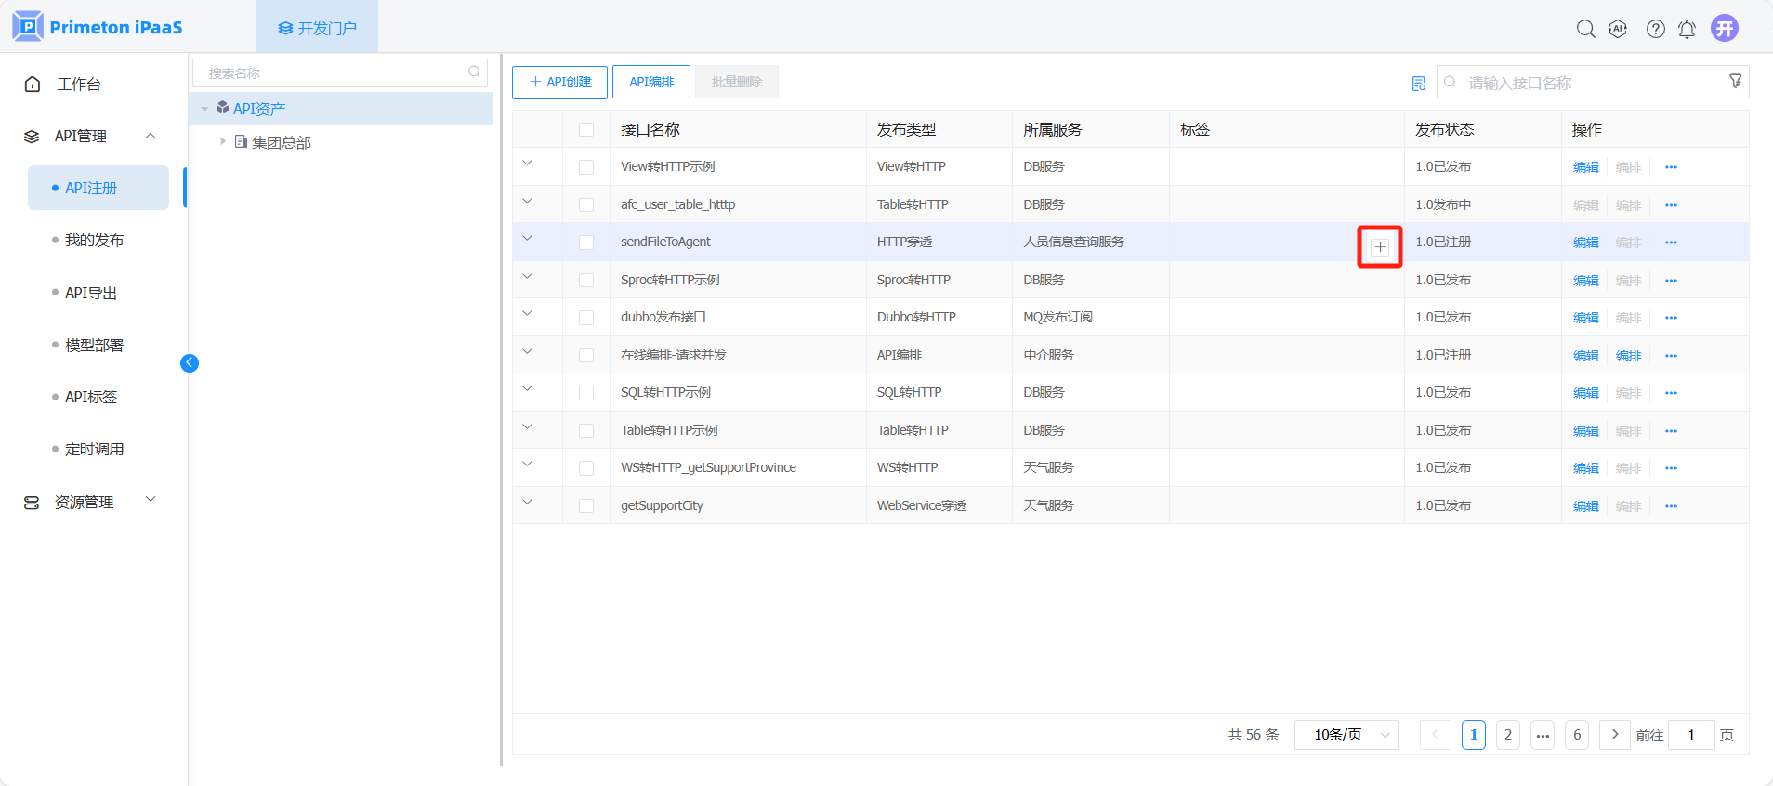Check the select-all header checkbox
Screen dimensions: 1773x786
point(586,130)
